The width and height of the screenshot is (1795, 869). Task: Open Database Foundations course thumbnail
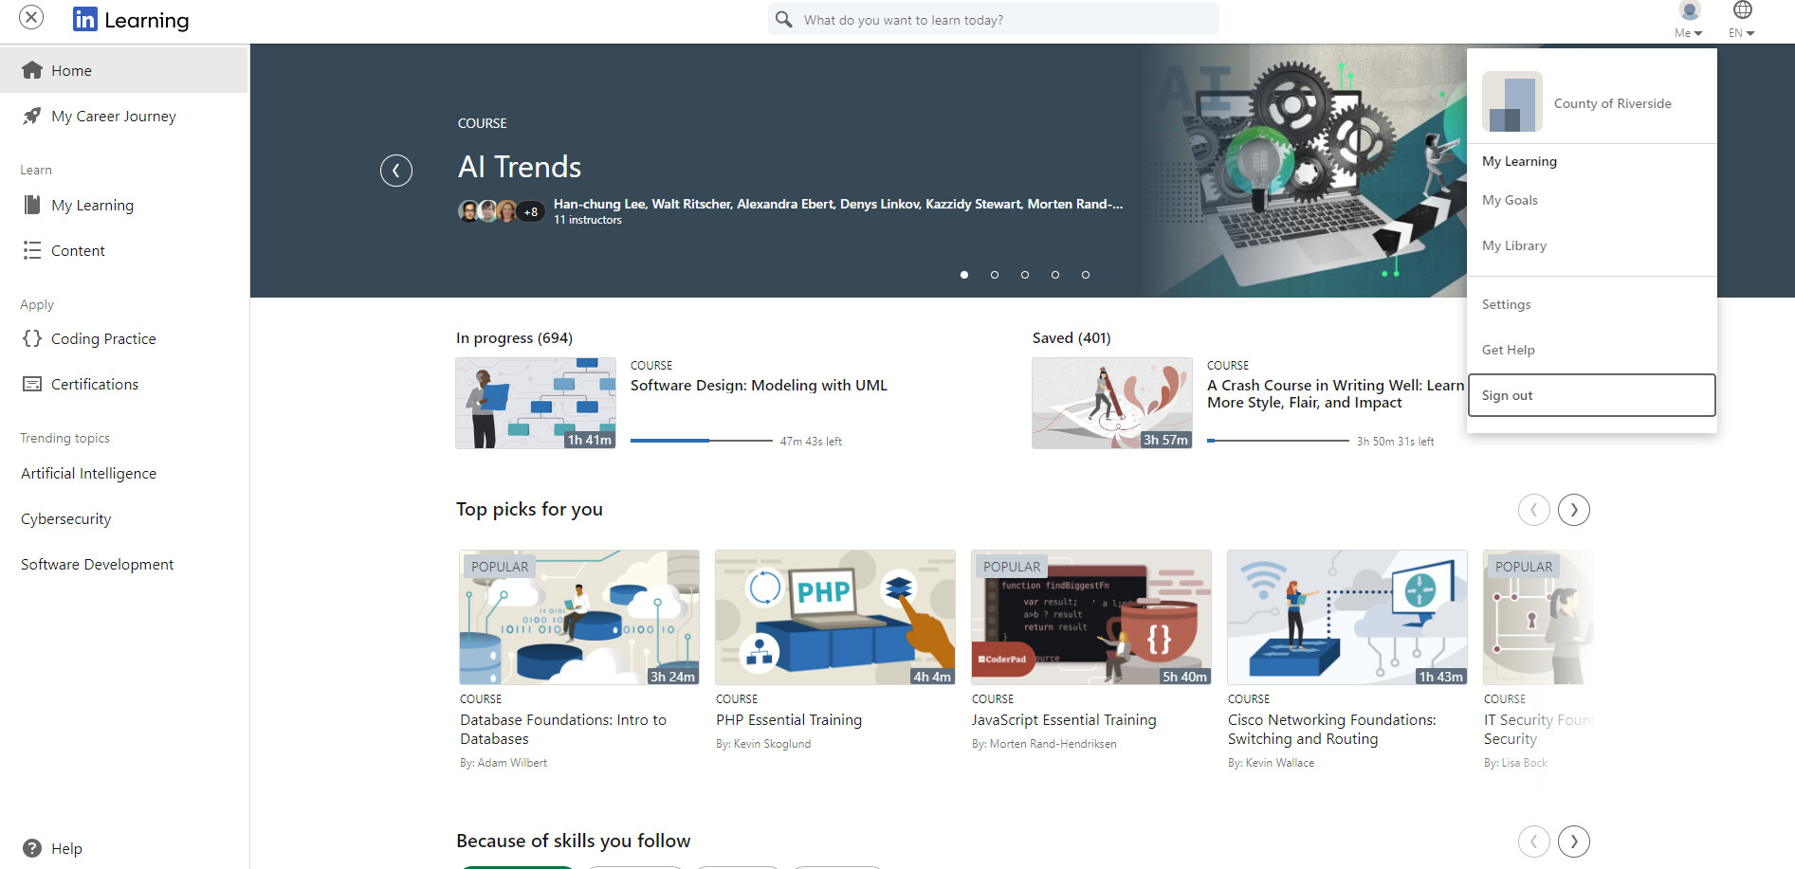(579, 617)
